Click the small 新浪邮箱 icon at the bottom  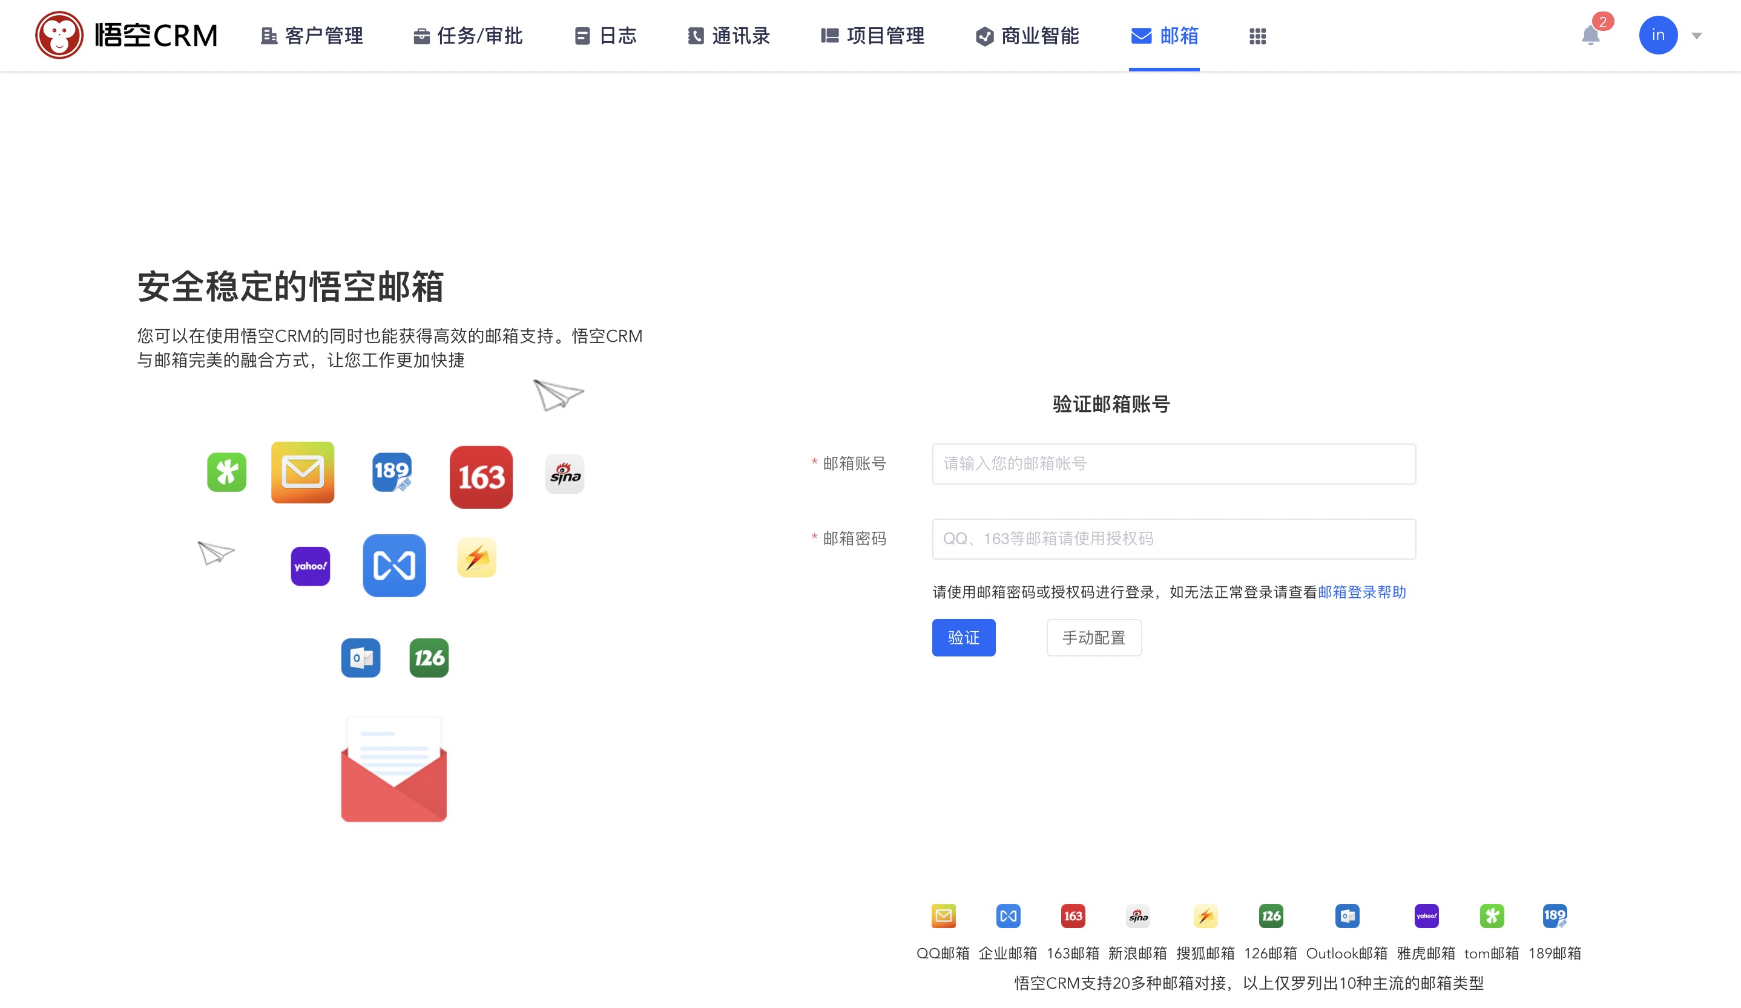(x=1138, y=916)
